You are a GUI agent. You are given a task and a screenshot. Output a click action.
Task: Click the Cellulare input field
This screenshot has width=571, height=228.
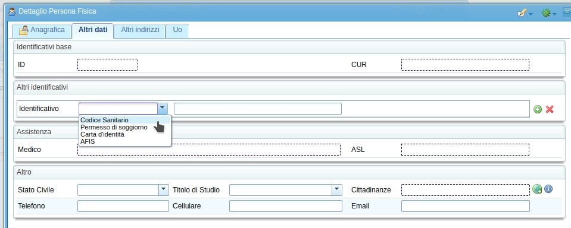(286, 206)
